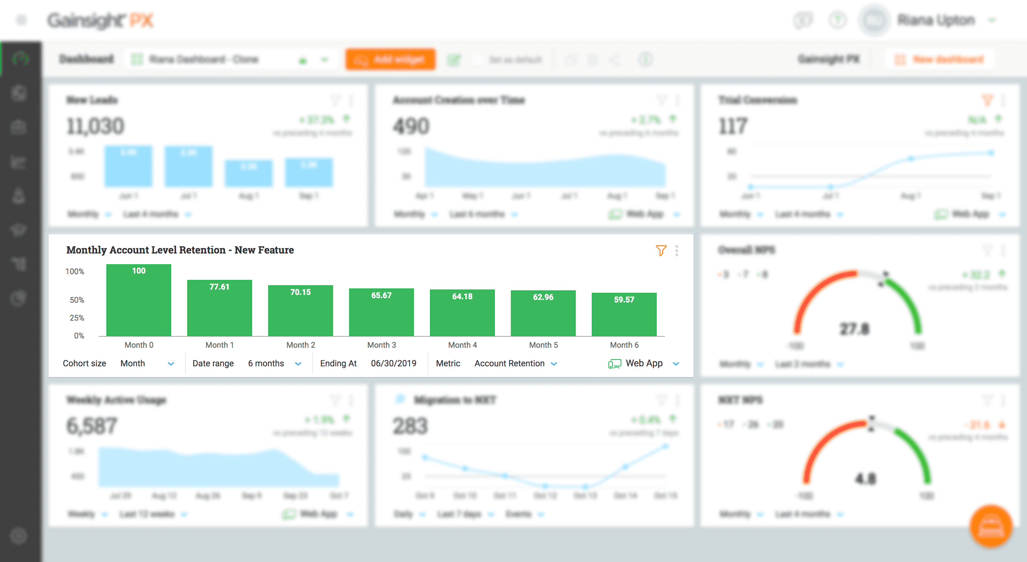The image size is (1027, 562).
Task: Open the top dashboard icon in the left sidebar
Action: [20, 59]
